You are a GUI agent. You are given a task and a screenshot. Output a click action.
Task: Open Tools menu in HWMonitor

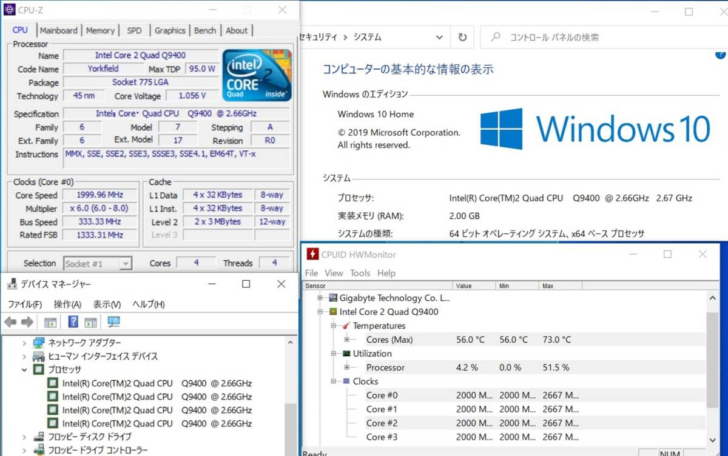tap(360, 273)
